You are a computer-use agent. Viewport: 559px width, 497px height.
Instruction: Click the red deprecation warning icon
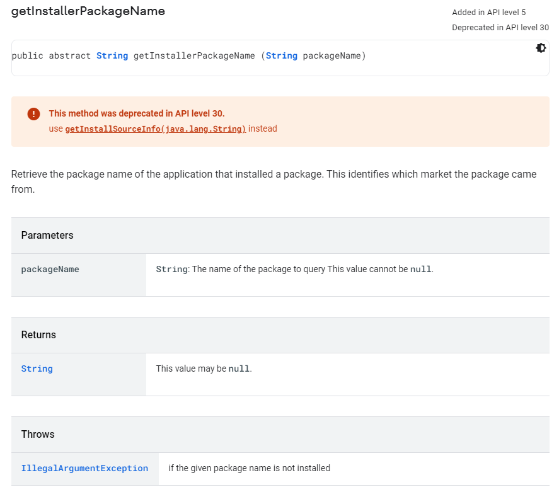33,114
